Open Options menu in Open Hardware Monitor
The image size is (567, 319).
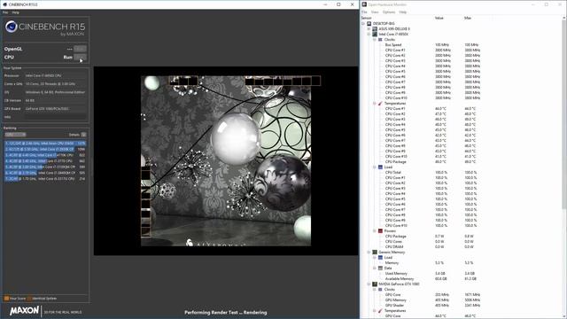coord(389,12)
